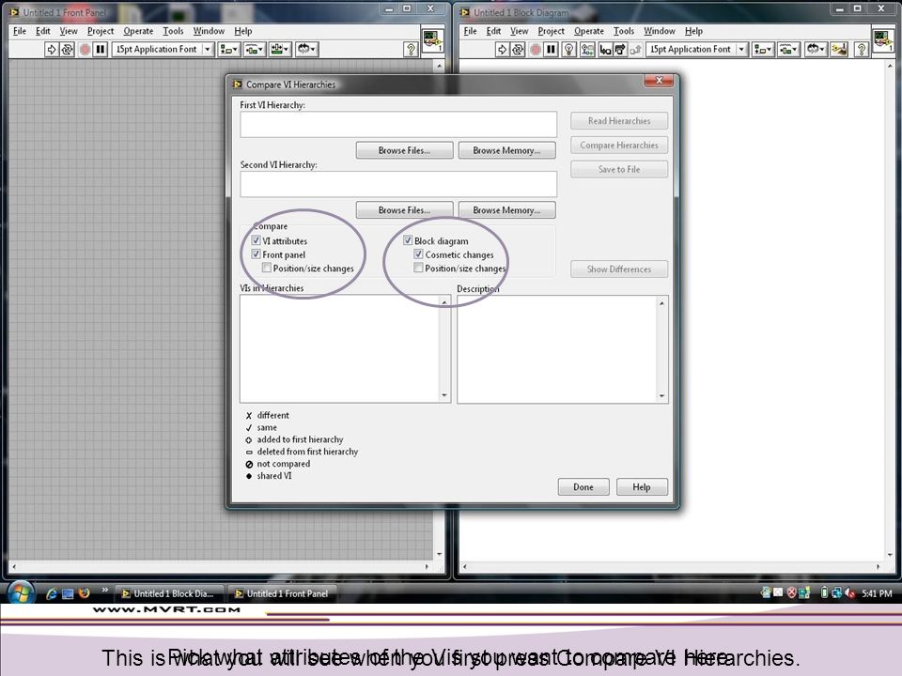Click battery icon in system tray
902x676 pixels.
pos(824,592)
